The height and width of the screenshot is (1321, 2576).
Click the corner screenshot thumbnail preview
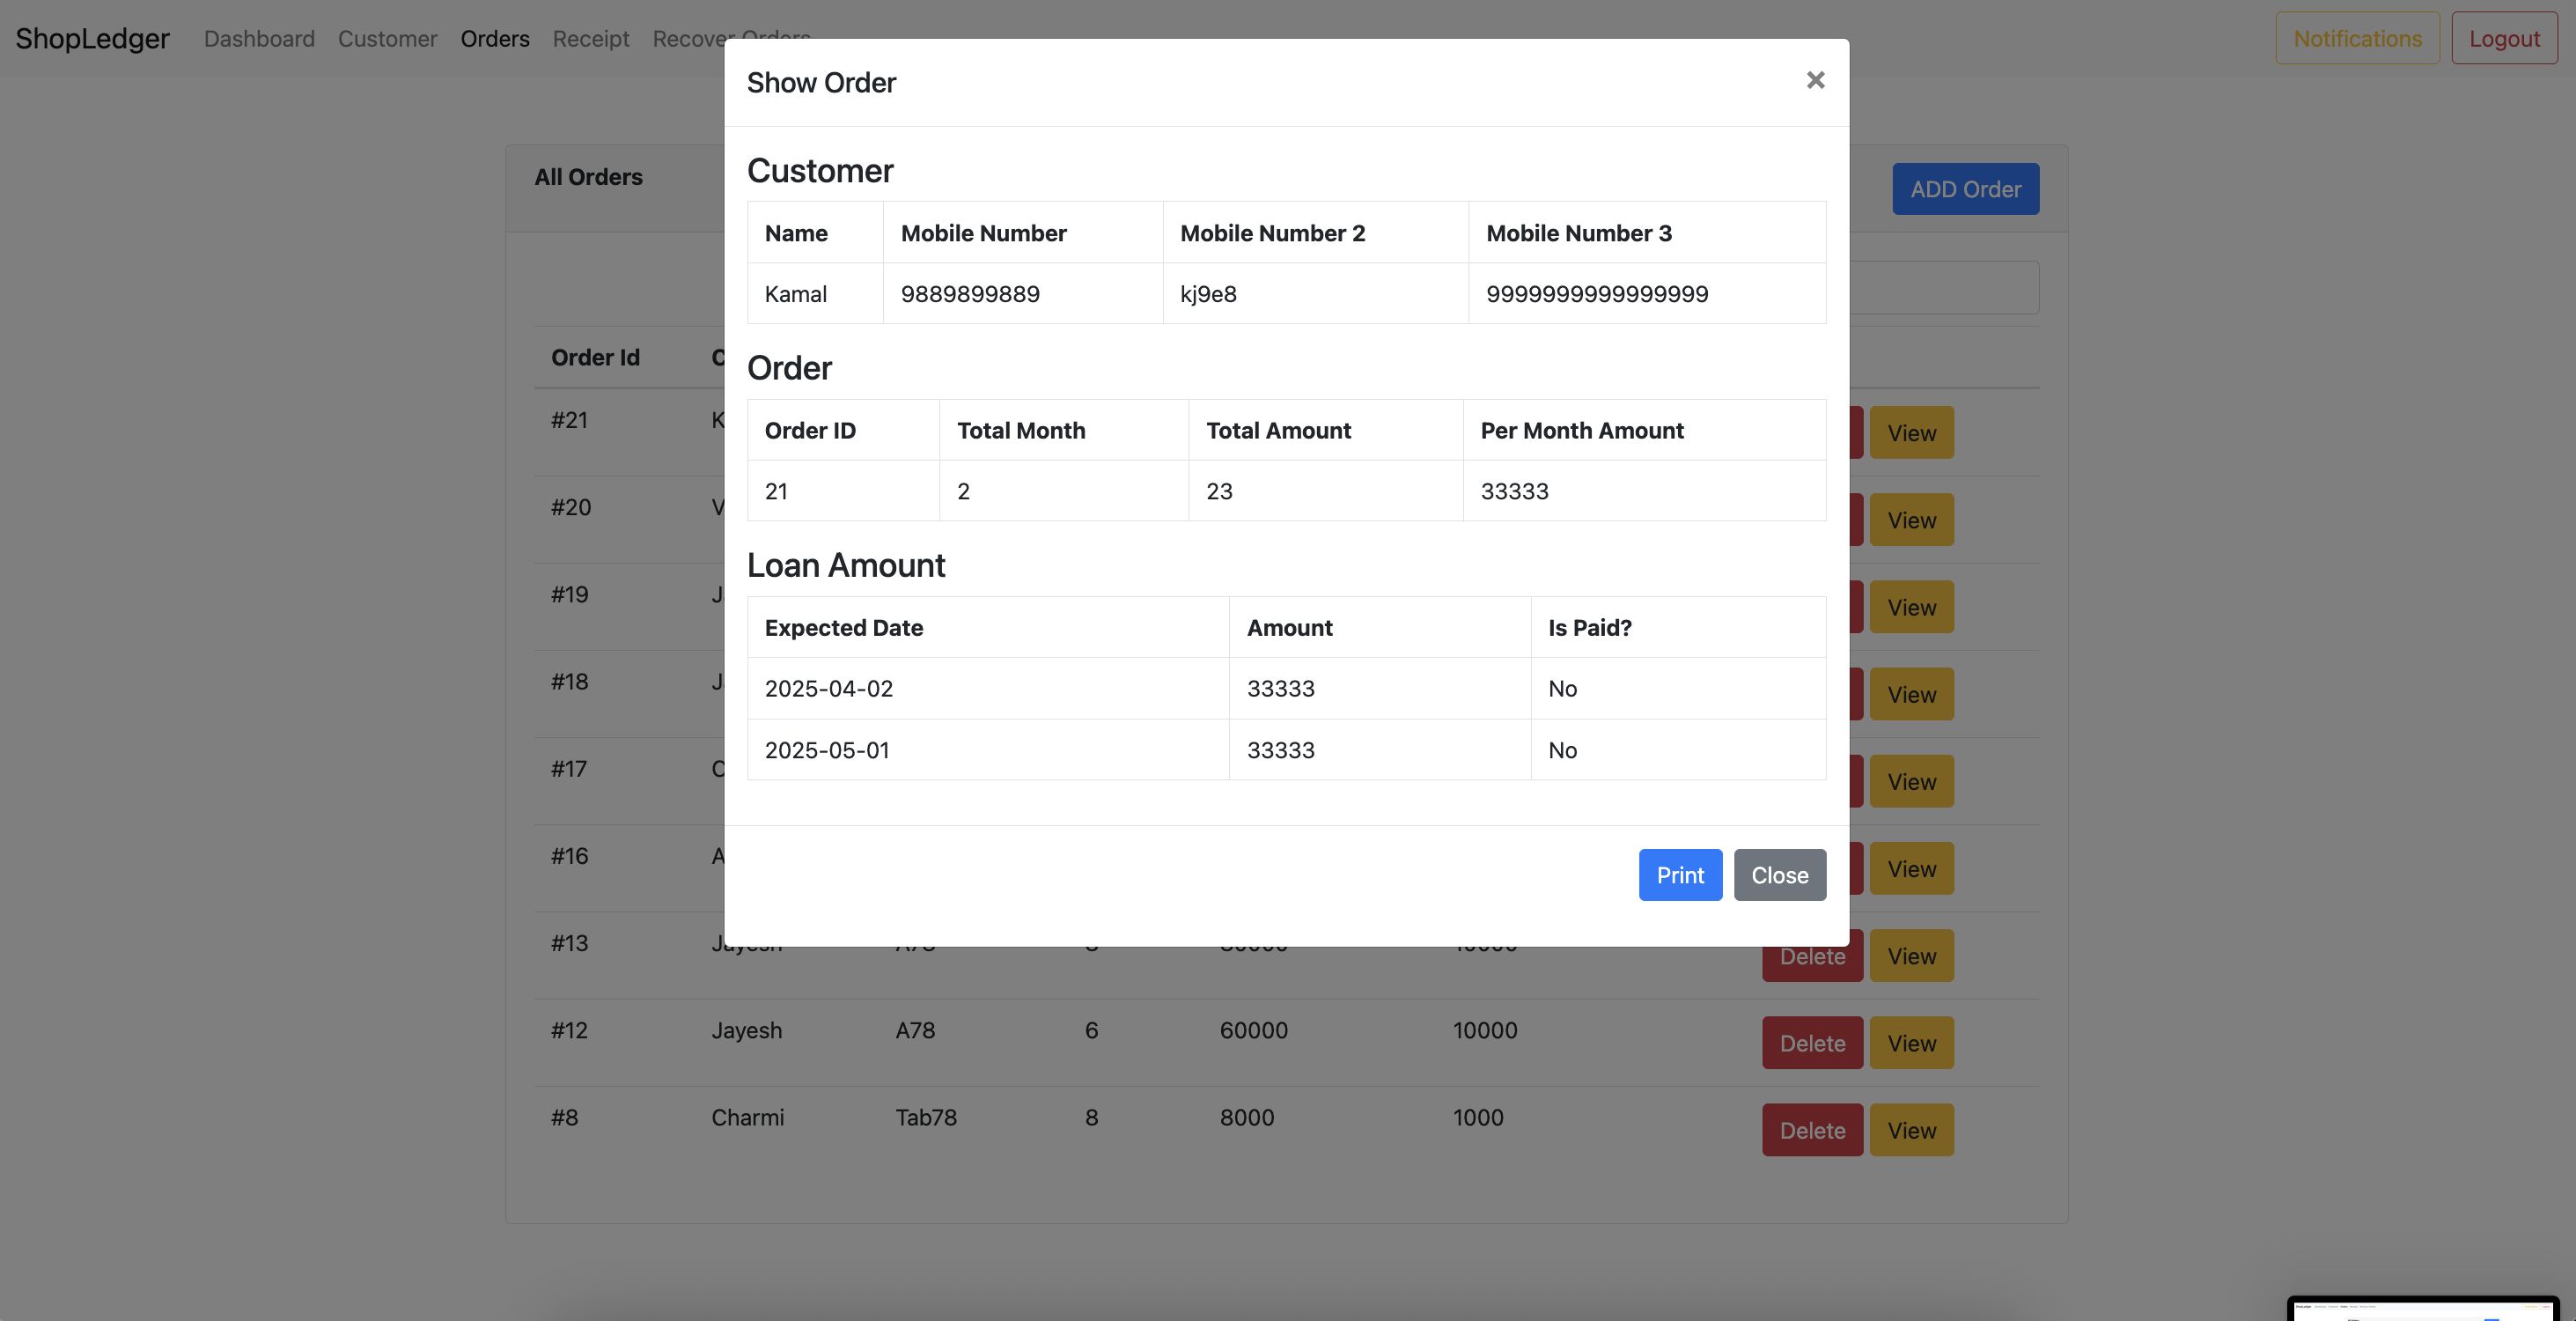point(2422,1308)
